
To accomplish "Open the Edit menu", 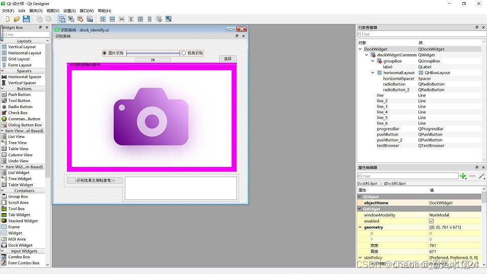I will [22, 11].
